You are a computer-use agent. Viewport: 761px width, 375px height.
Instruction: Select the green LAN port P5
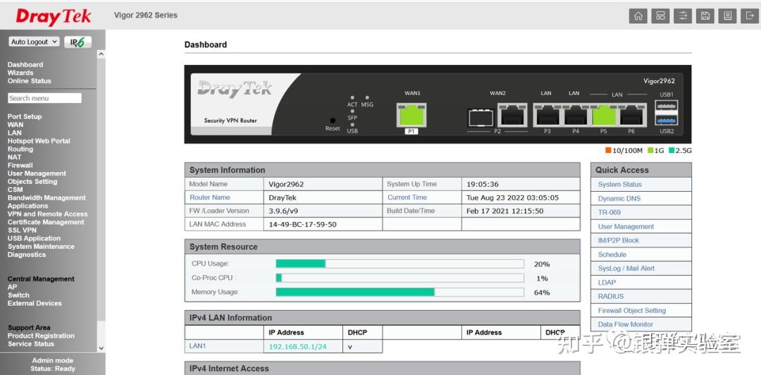pyautogui.click(x=604, y=116)
